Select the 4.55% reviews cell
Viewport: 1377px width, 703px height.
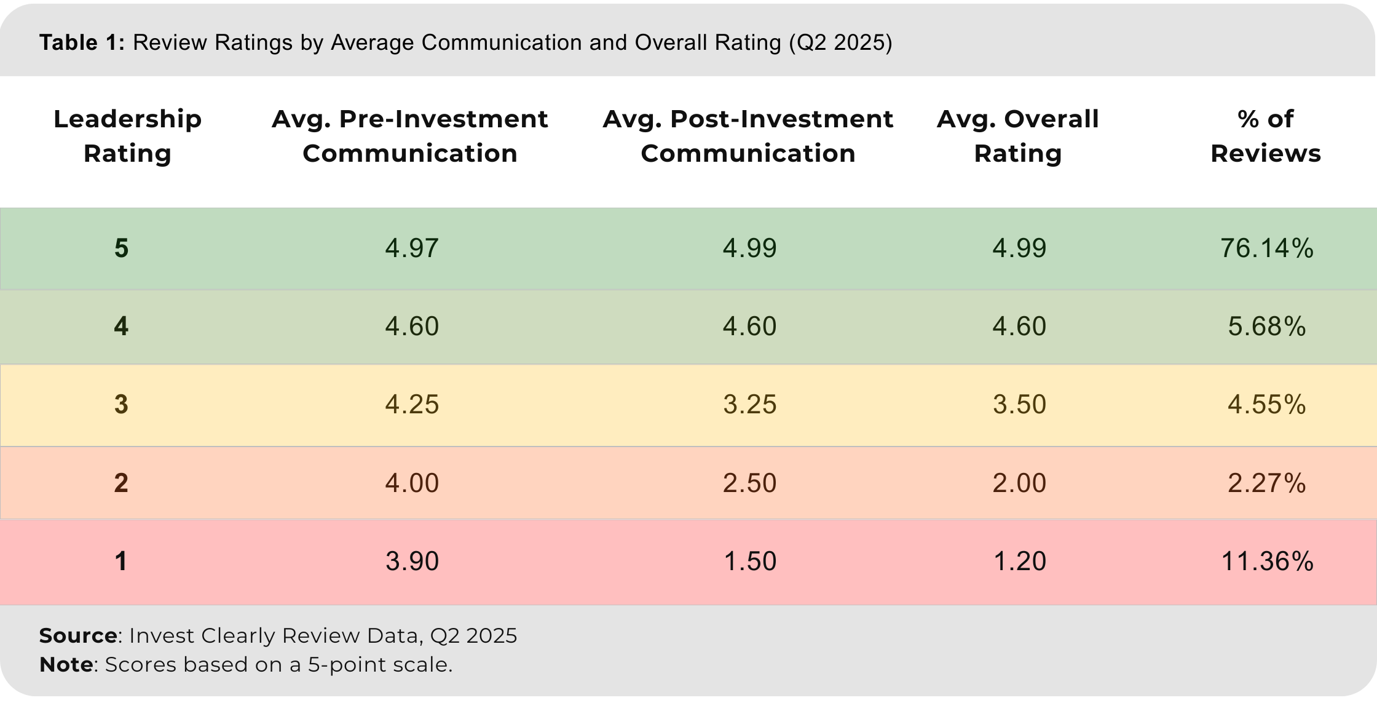point(1267,405)
